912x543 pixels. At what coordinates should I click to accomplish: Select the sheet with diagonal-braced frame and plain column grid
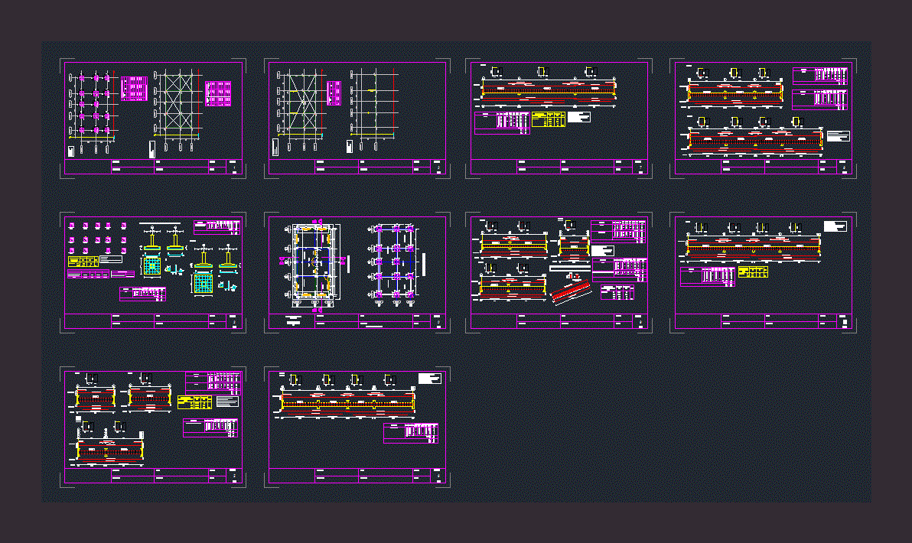pos(357,119)
